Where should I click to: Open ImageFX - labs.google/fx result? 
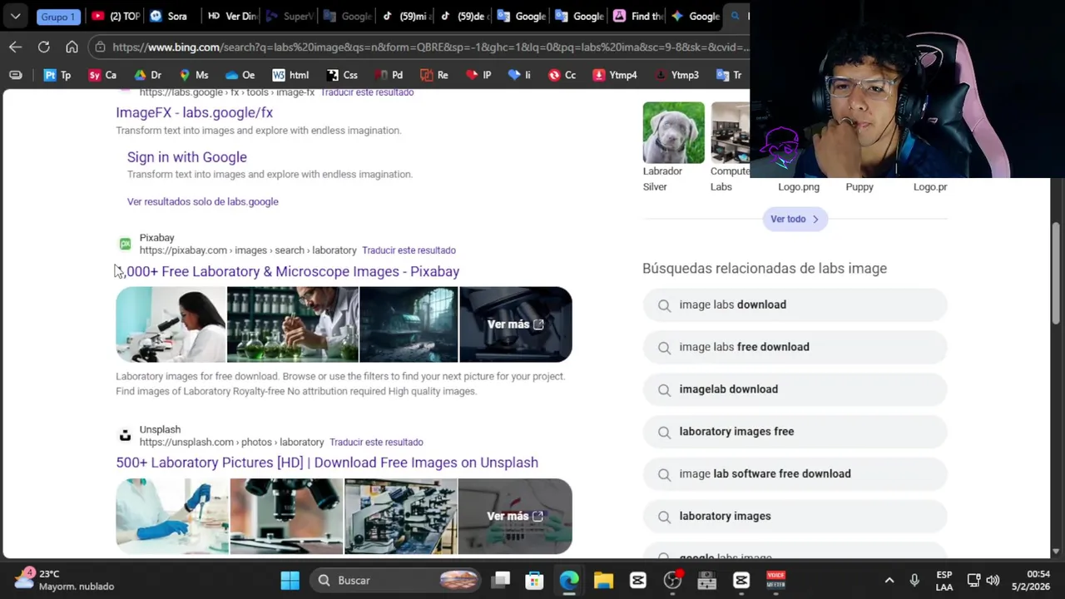pos(194,112)
